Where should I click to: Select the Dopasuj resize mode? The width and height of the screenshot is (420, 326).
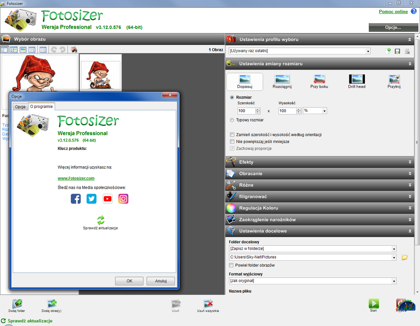[245, 81]
